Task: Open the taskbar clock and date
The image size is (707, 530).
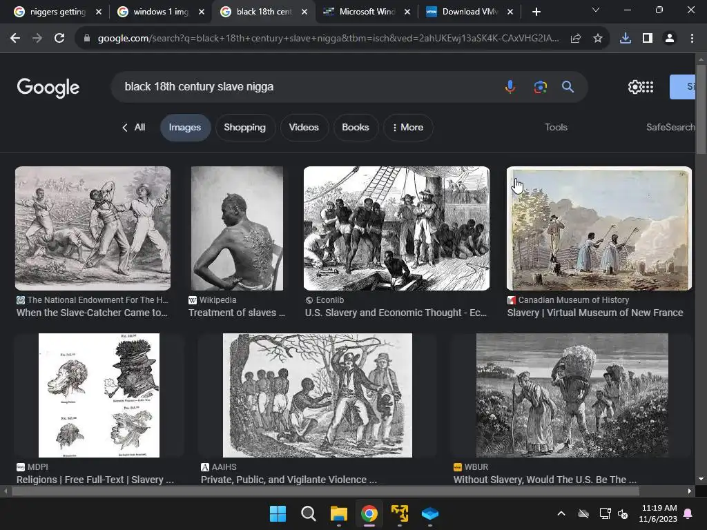Action: 658,513
